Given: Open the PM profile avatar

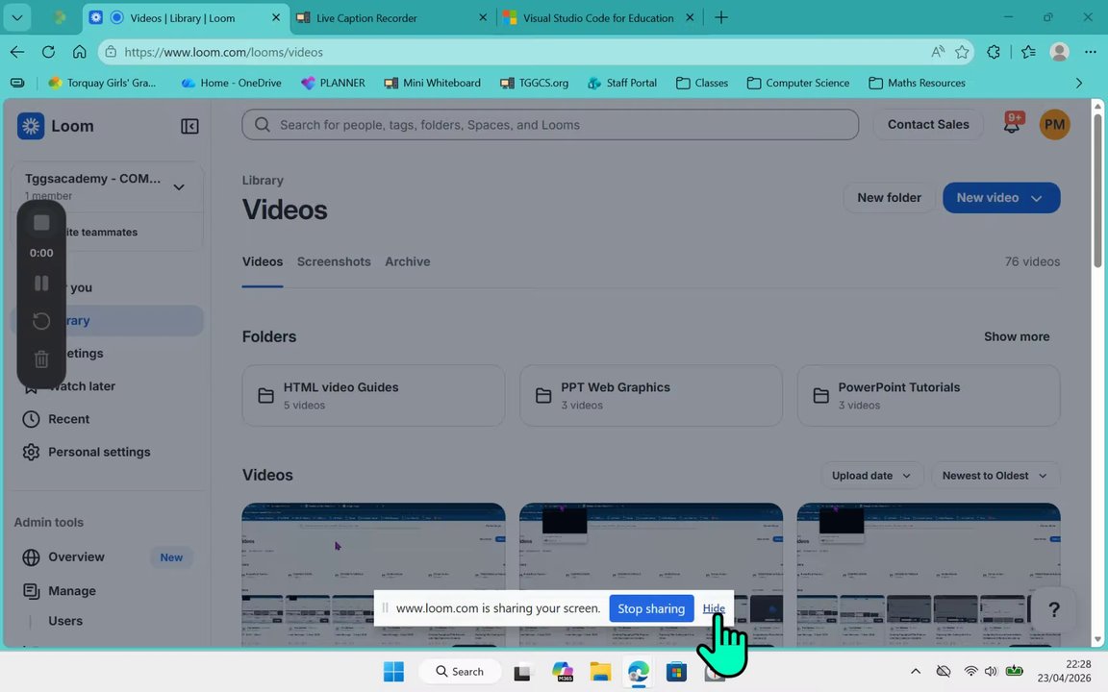Looking at the screenshot, I should pos(1054,124).
